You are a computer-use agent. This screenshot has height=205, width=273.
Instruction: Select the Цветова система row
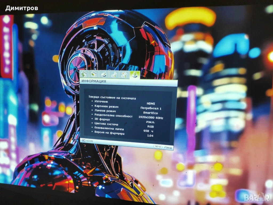click(x=106, y=124)
